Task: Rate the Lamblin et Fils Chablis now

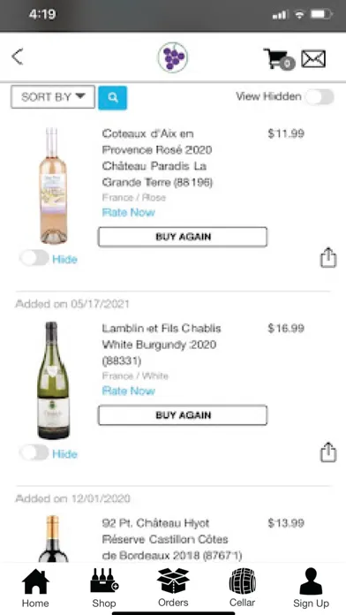Action: point(129,391)
